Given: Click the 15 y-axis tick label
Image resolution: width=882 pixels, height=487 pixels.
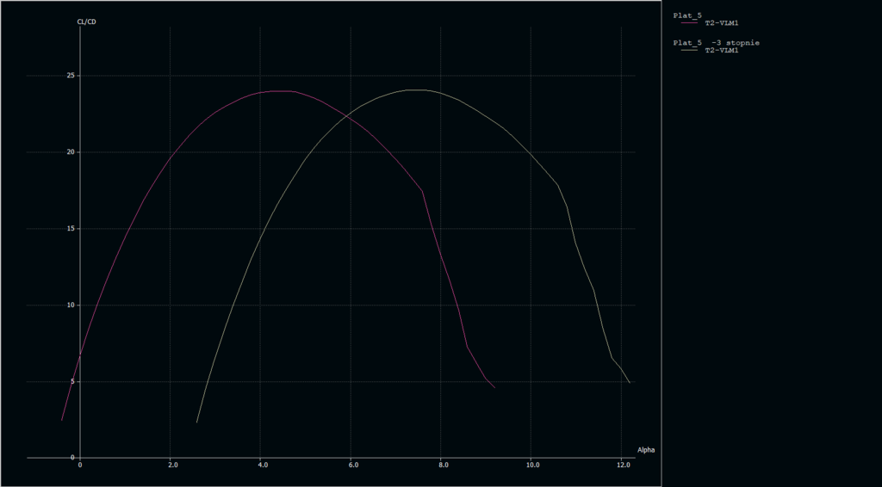Looking at the screenshot, I should tap(71, 229).
